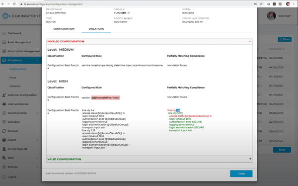Click the 02/16/2020 config date cell
Viewport: 298px width, 186px height.
point(276,58)
